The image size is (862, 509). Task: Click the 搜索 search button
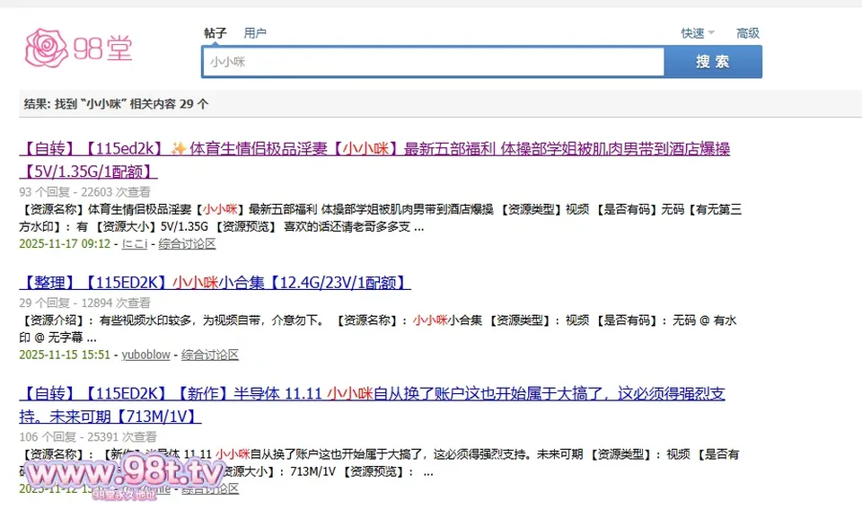[713, 62]
